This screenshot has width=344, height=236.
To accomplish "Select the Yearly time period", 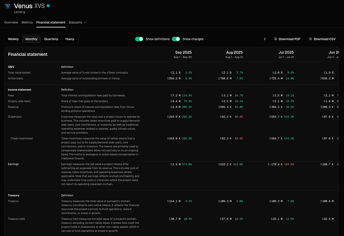I will [70, 39].
